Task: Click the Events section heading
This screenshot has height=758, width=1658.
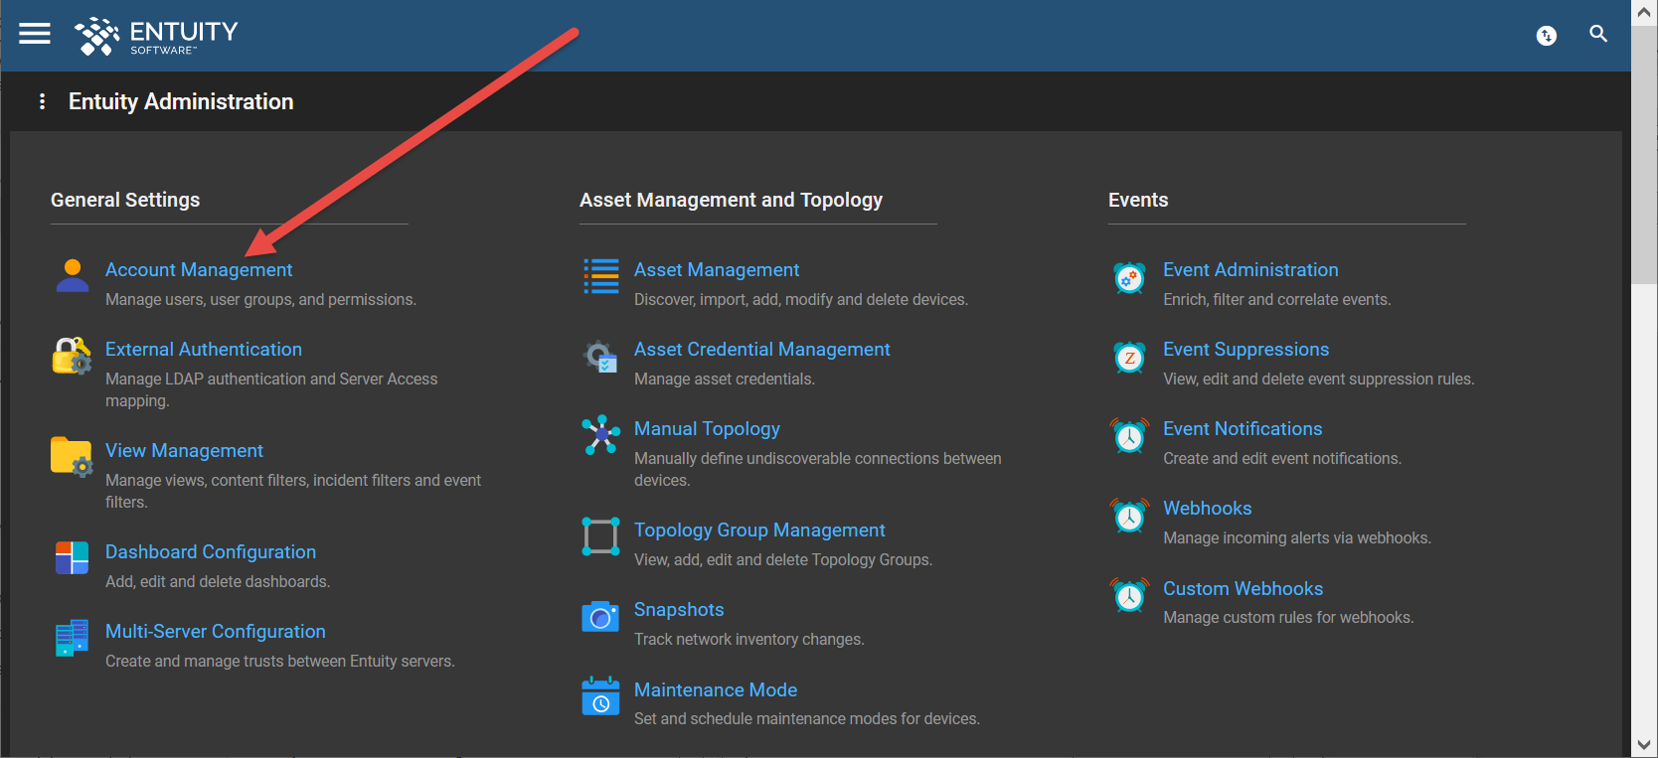Action: click(x=1138, y=200)
